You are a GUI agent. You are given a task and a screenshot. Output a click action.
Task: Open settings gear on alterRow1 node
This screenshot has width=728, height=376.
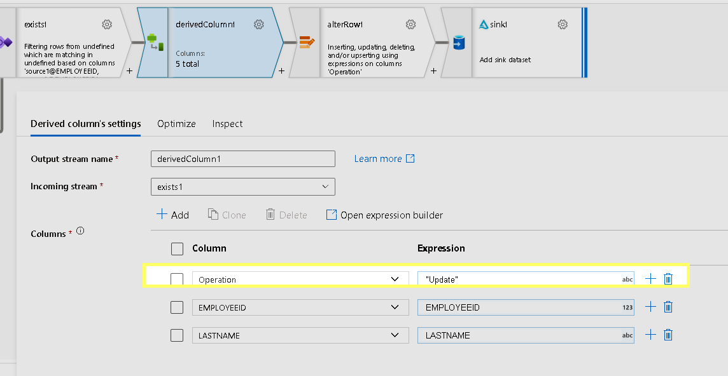[x=410, y=23]
